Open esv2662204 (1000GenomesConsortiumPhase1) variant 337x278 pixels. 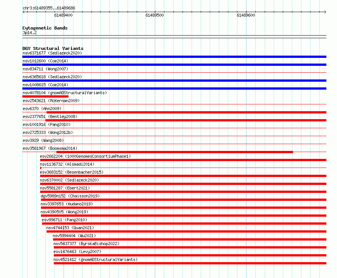[x=85, y=156]
